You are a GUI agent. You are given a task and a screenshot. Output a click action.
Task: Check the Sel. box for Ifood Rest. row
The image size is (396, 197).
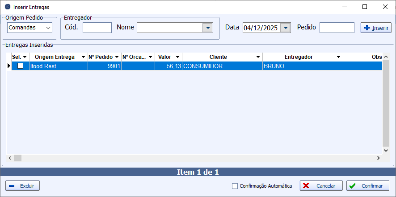20,66
